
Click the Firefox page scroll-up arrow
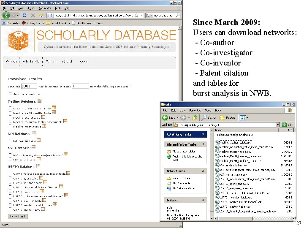pyautogui.click(x=180, y=28)
